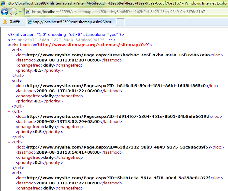The width and height of the screenshot is (228, 191).
Task: Click loc URL ending in 34b8afa66192
Action: point(118,117)
